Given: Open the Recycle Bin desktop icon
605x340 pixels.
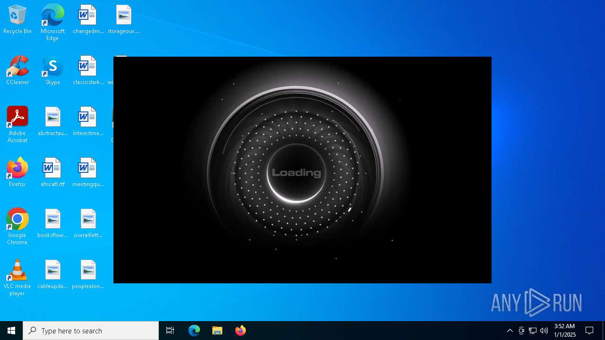Looking at the screenshot, I should coord(17,19).
